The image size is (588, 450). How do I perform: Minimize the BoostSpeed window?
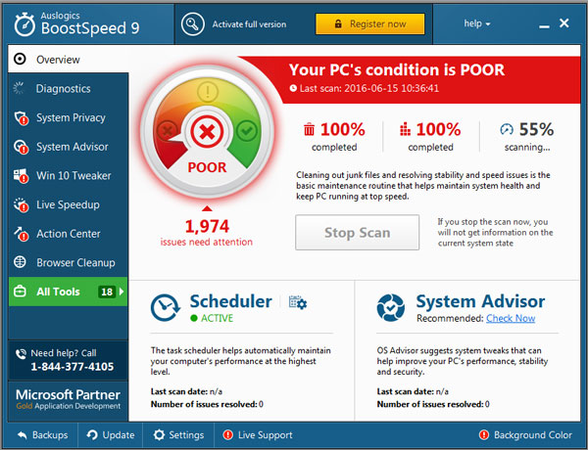(544, 26)
